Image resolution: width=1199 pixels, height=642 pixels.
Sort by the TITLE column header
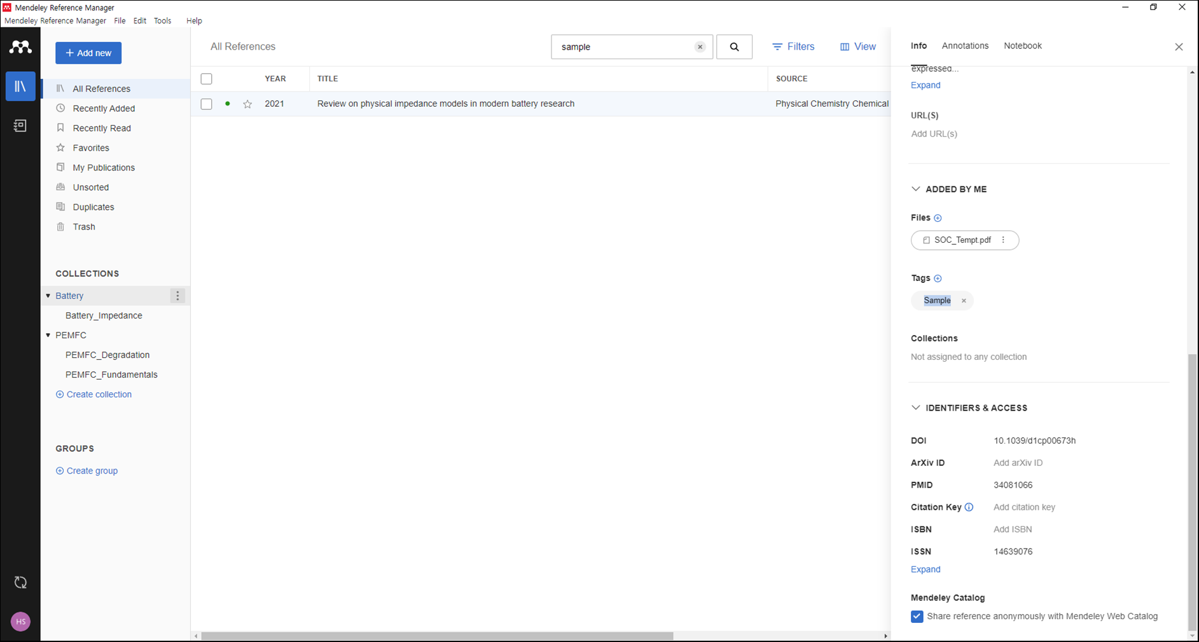pyautogui.click(x=328, y=79)
